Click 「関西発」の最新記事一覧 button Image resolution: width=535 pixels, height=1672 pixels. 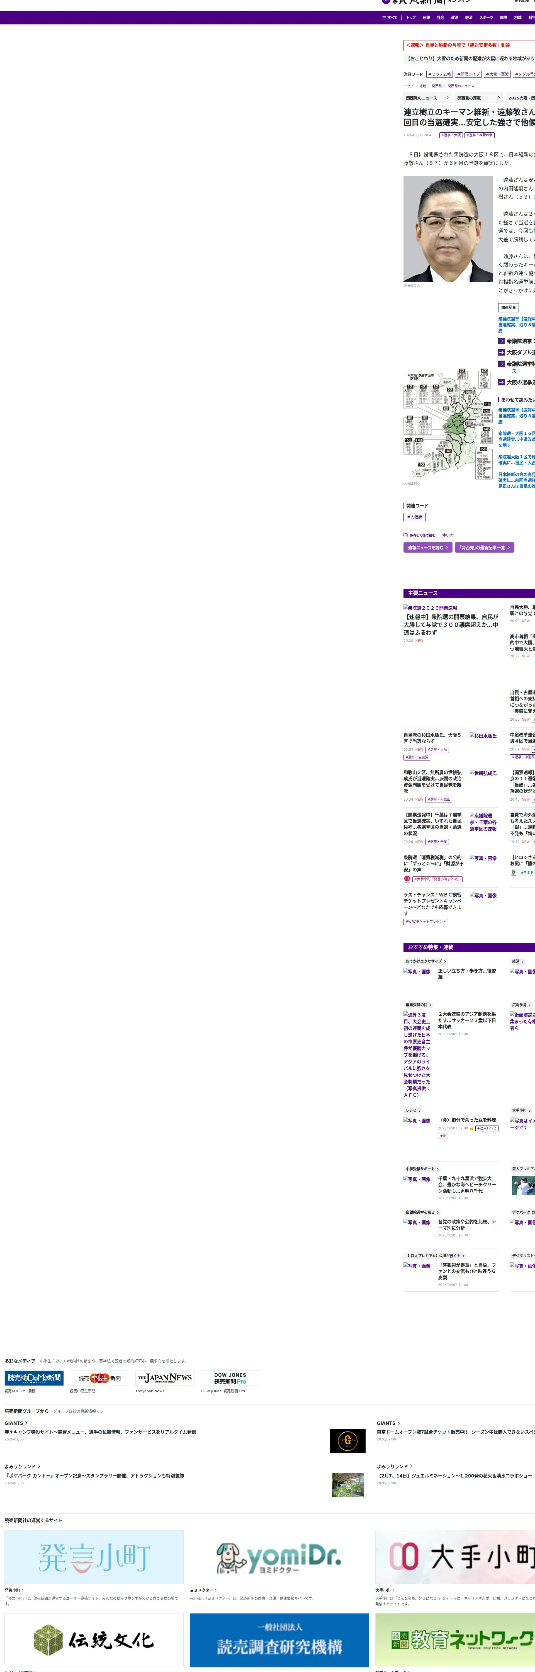[484, 548]
